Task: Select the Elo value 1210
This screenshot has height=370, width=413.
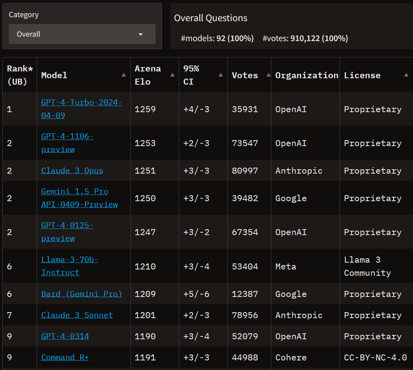Action: point(145,267)
